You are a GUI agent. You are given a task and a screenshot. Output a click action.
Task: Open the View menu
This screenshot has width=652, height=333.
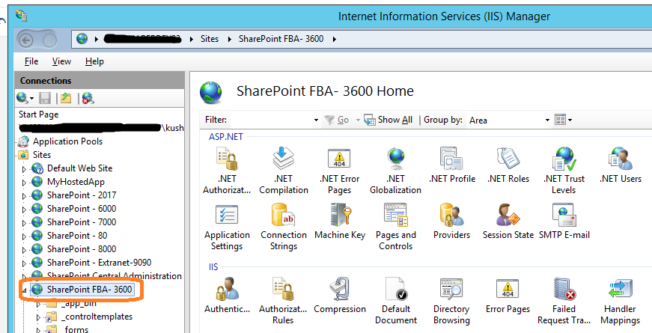tap(61, 61)
